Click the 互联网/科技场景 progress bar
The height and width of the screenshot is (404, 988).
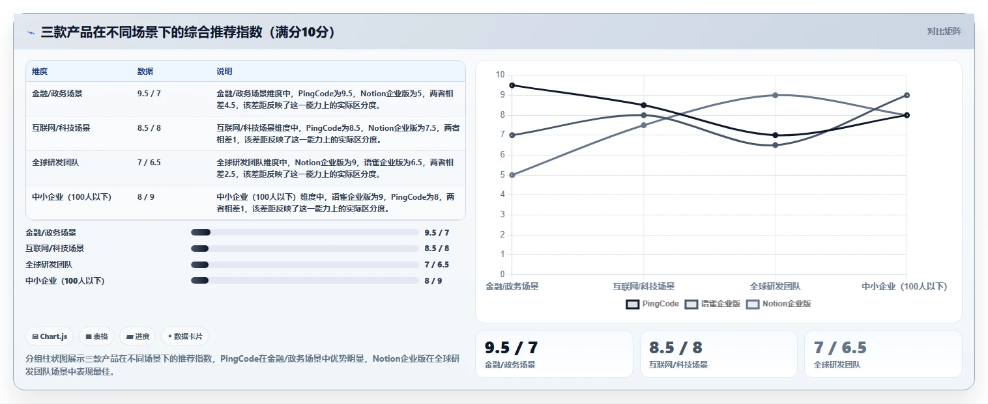(304, 249)
